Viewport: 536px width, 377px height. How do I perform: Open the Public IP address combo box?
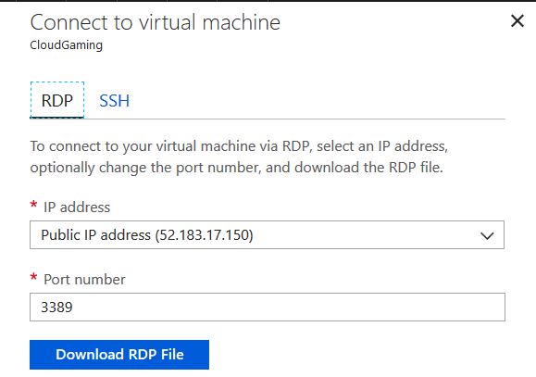click(x=267, y=234)
